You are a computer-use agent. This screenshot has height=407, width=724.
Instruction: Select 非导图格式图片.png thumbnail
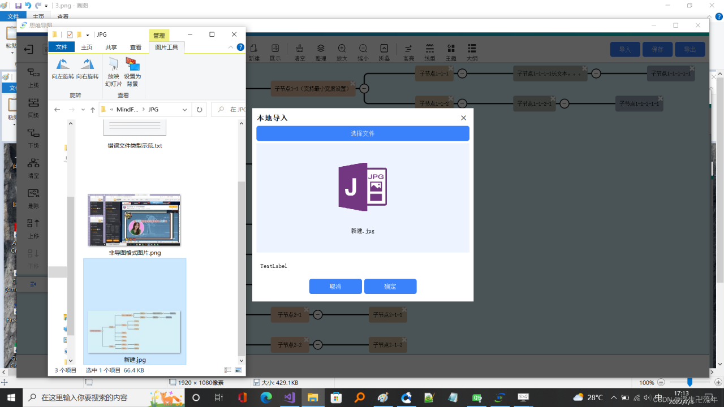(x=134, y=220)
